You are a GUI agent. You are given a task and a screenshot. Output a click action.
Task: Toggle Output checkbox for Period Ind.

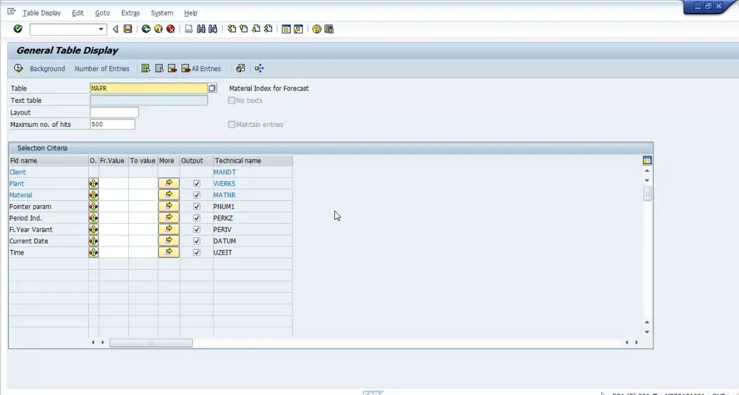[x=197, y=218]
